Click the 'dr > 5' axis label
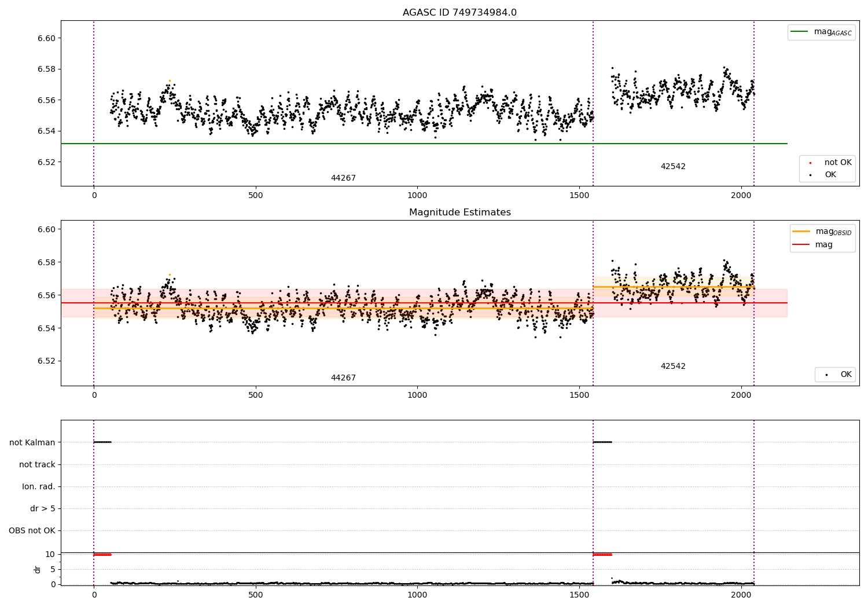Viewport: 868px width, 608px height. 43,508
